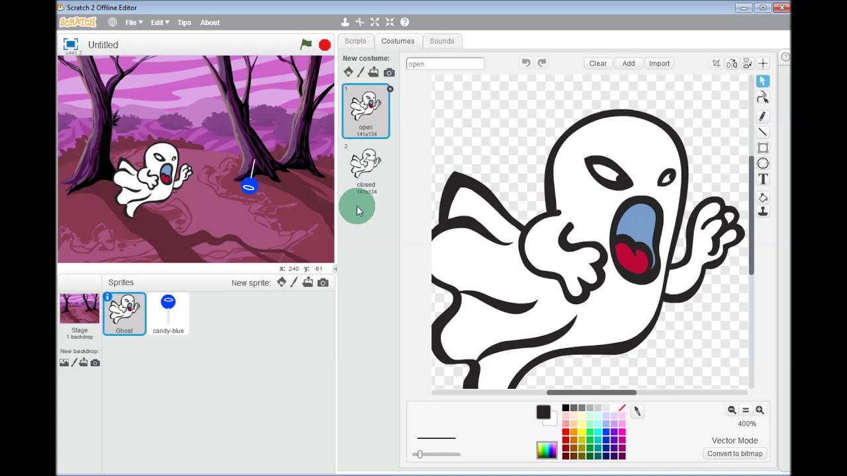Pick the Pencil tool in paint editor
The image size is (847, 476).
coord(762,116)
